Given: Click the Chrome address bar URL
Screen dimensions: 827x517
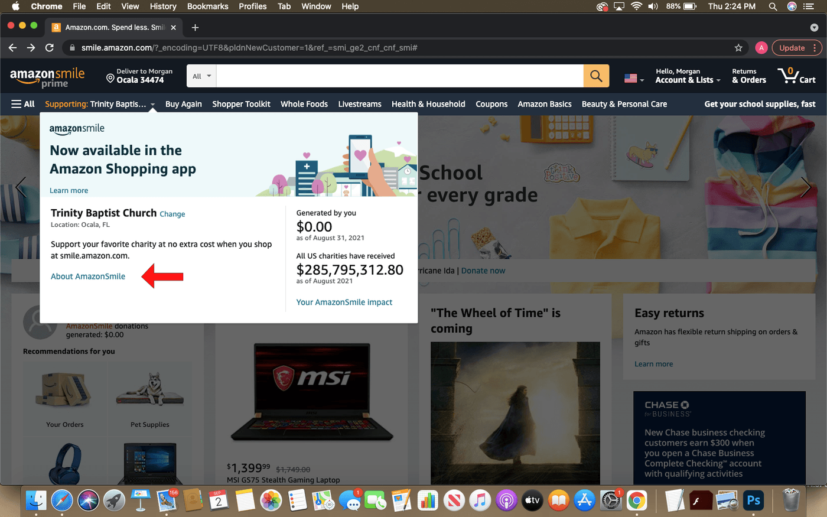Looking at the screenshot, I should (x=249, y=48).
